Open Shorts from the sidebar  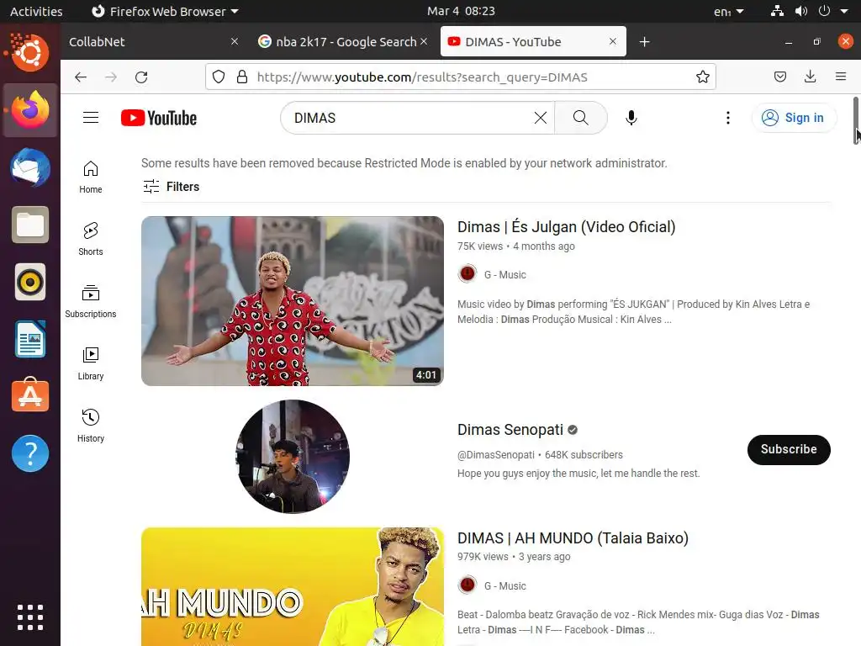(91, 240)
